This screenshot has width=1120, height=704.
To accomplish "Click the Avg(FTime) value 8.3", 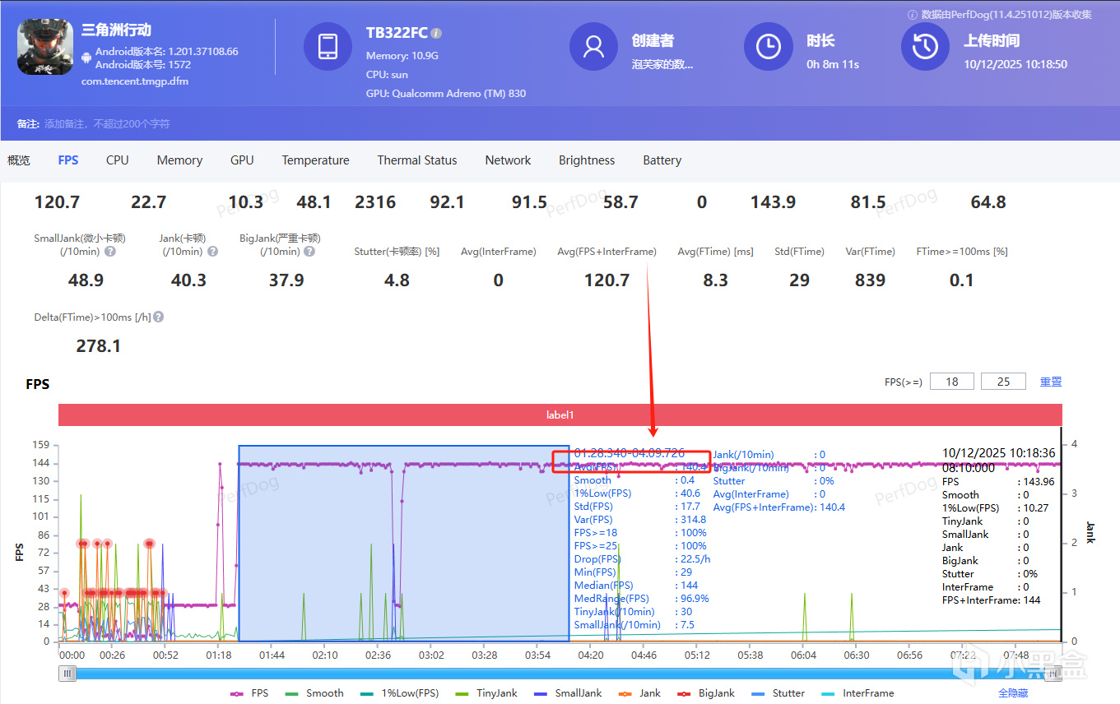I will tap(715, 280).
